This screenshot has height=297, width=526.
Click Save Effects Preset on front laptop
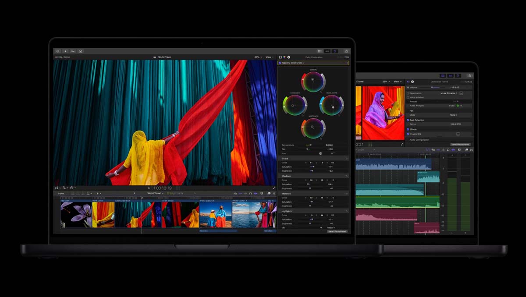(x=337, y=231)
